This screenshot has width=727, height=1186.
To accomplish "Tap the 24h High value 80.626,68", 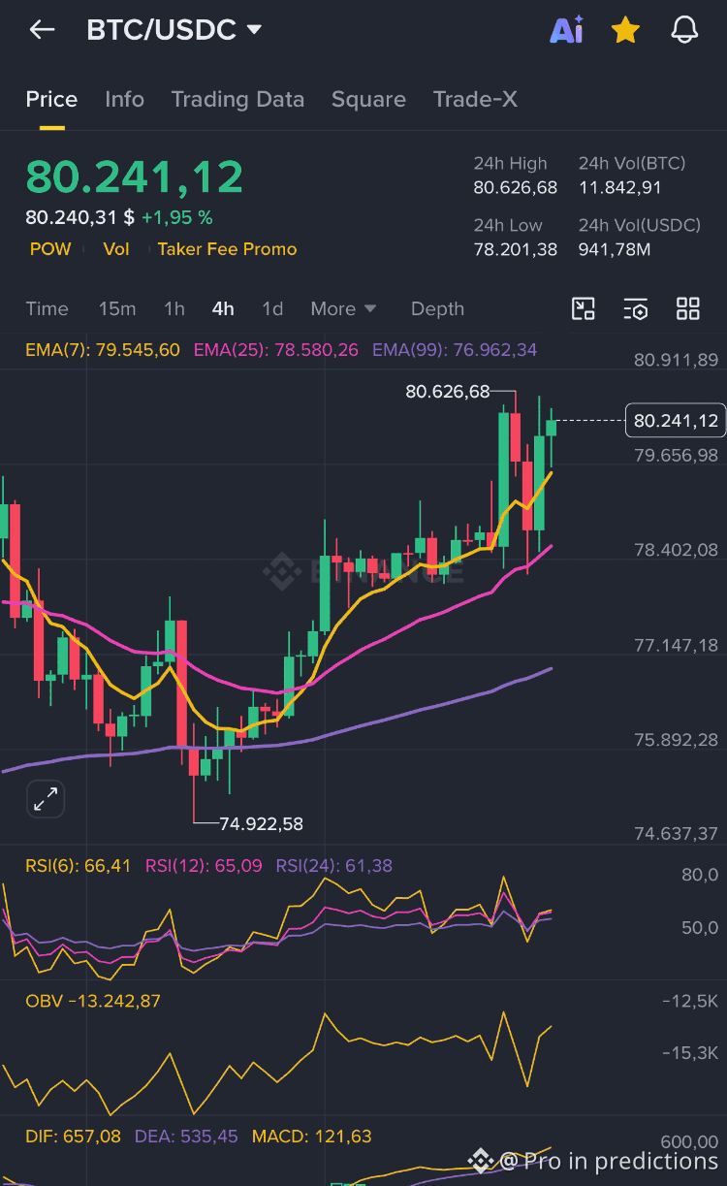I will click(x=516, y=188).
